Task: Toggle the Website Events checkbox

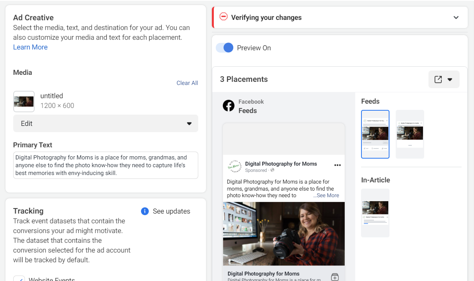Action: (x=19, y=278)
